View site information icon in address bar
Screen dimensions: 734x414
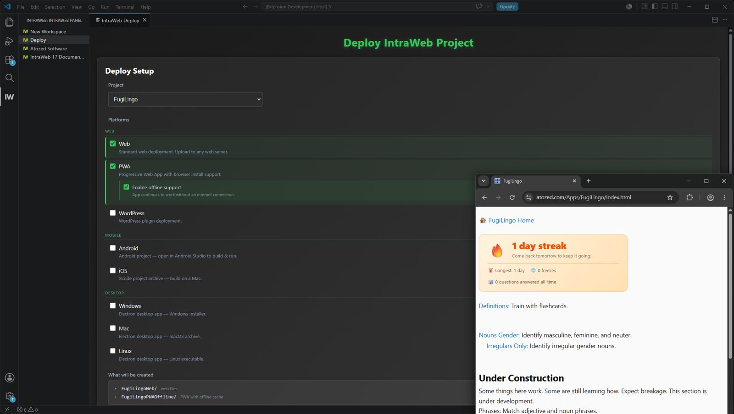(529, 197)
